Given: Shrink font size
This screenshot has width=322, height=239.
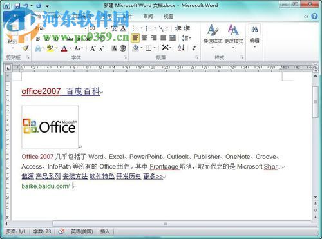Looking at the screenshot, I should (102, 49).
